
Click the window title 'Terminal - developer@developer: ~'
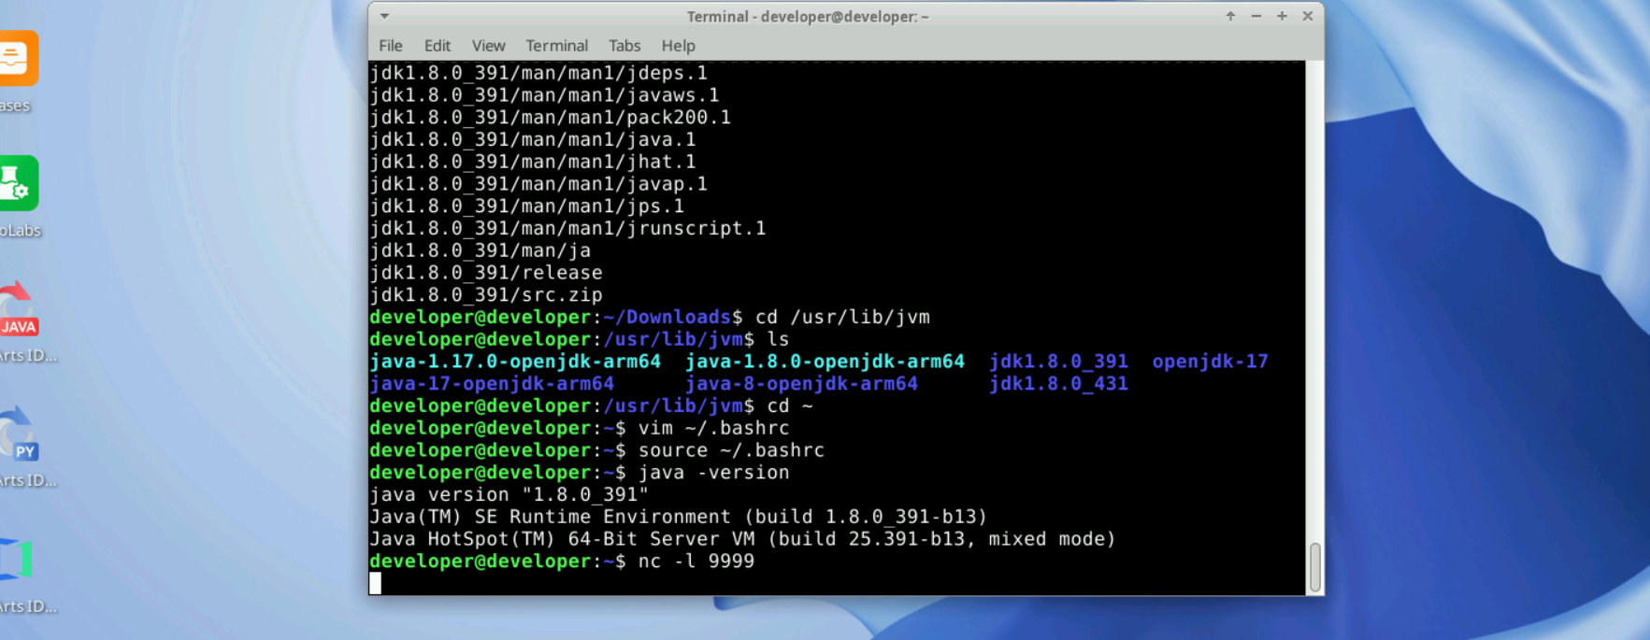[x=808, y=17]
